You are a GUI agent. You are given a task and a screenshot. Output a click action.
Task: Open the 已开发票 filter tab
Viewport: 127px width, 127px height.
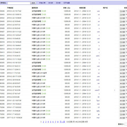[x=67, y=3]
